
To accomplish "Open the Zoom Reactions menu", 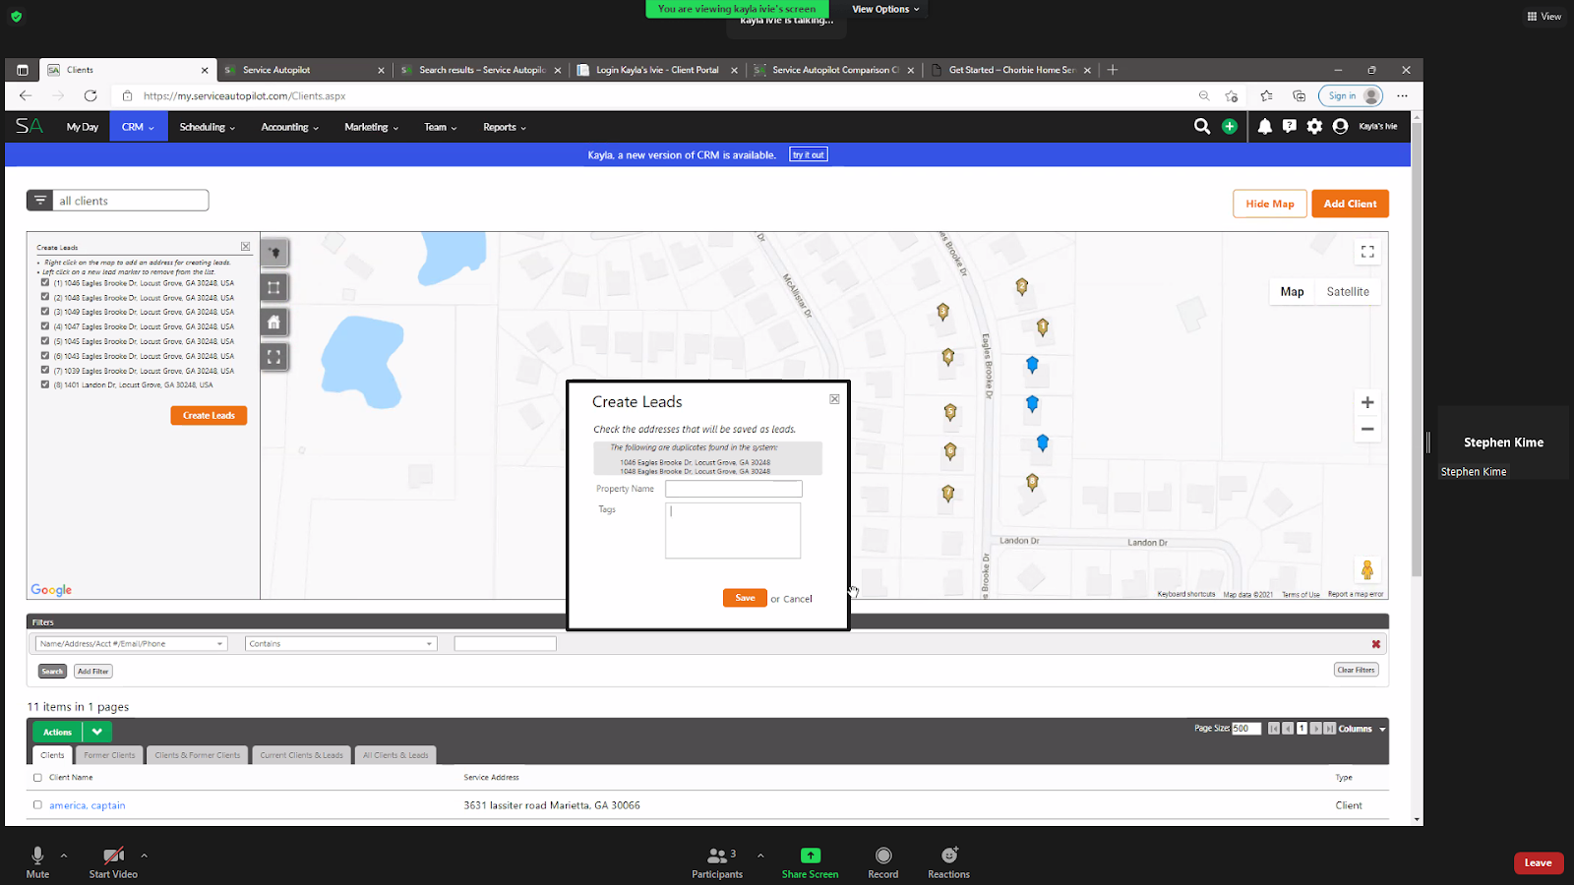I will [x=948, y=861].
